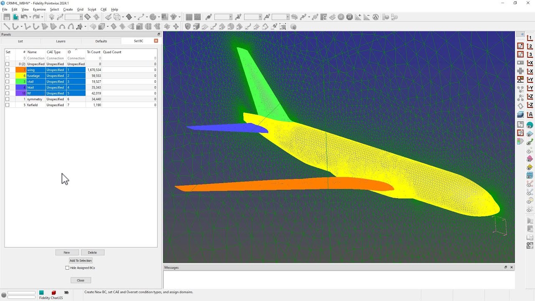535x301 pixels.
Task: Toggle checkbox for fuselage boundary condition
Action: point(7,76)
